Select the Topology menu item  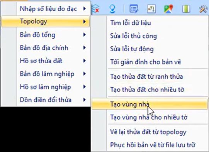[x=46, y=22]
